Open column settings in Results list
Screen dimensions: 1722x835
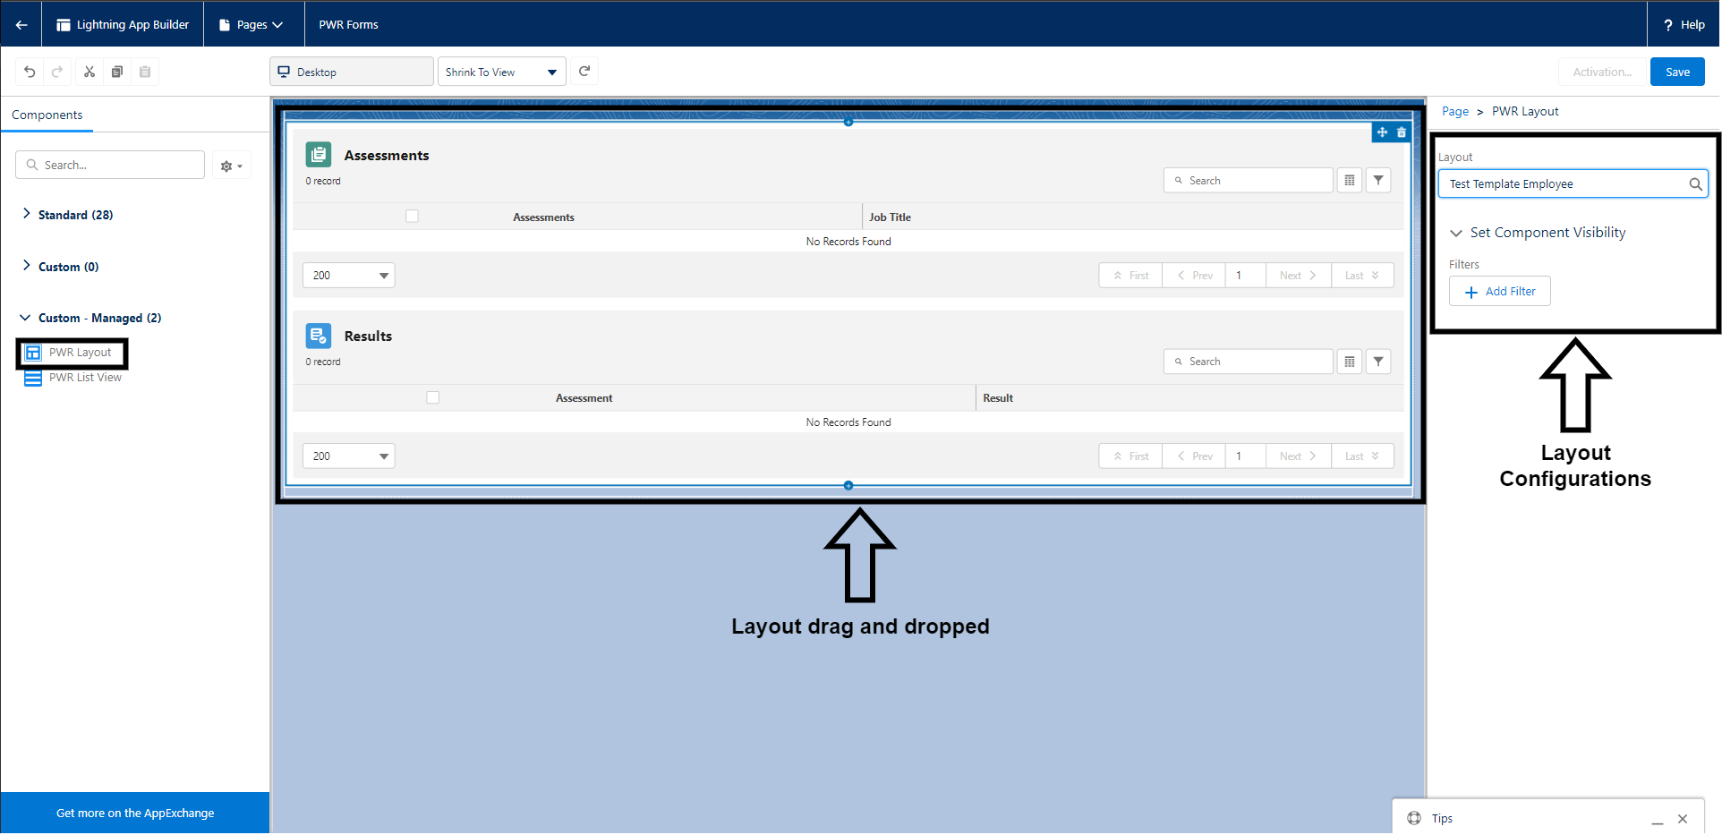point(1350,361)
